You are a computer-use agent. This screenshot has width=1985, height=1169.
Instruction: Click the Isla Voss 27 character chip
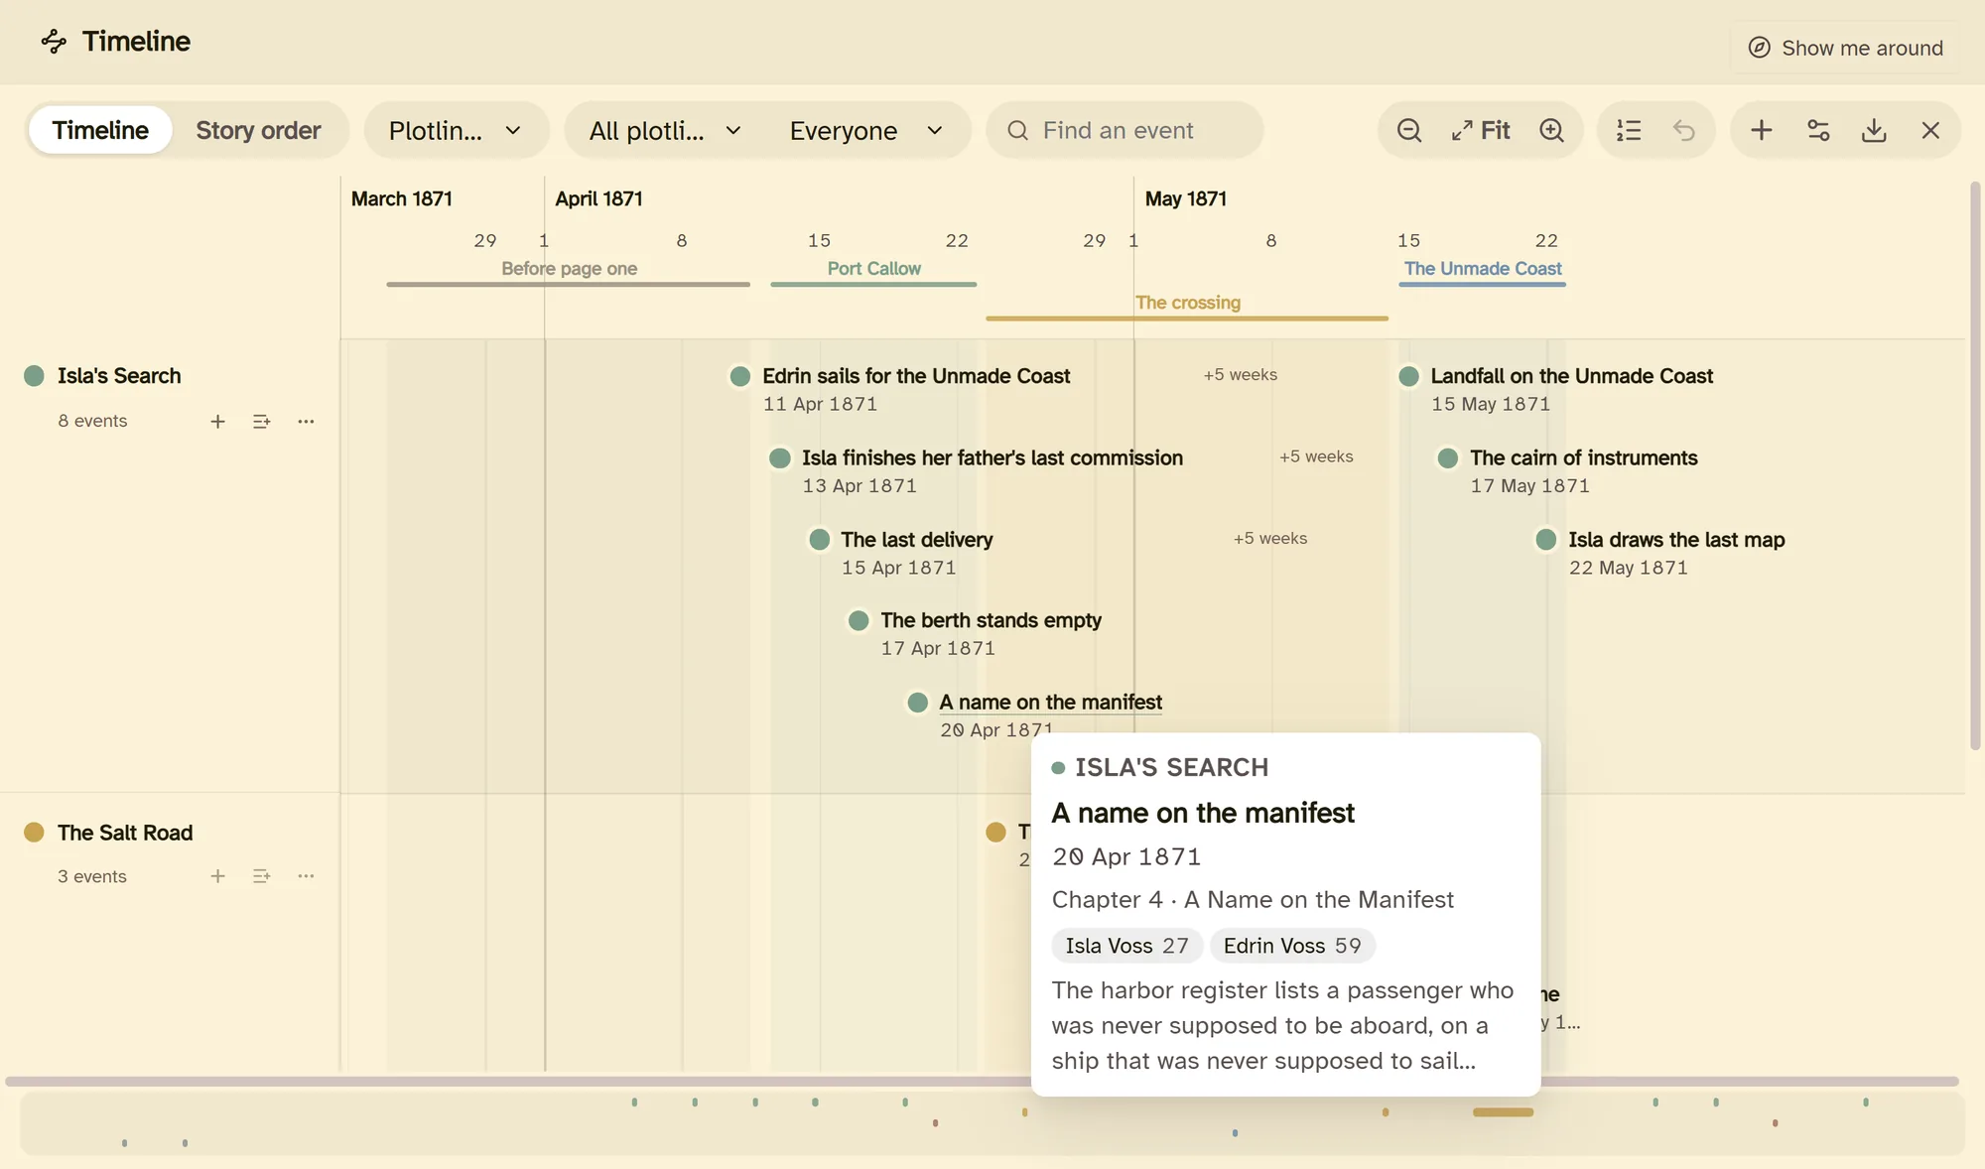(1126, 946)
